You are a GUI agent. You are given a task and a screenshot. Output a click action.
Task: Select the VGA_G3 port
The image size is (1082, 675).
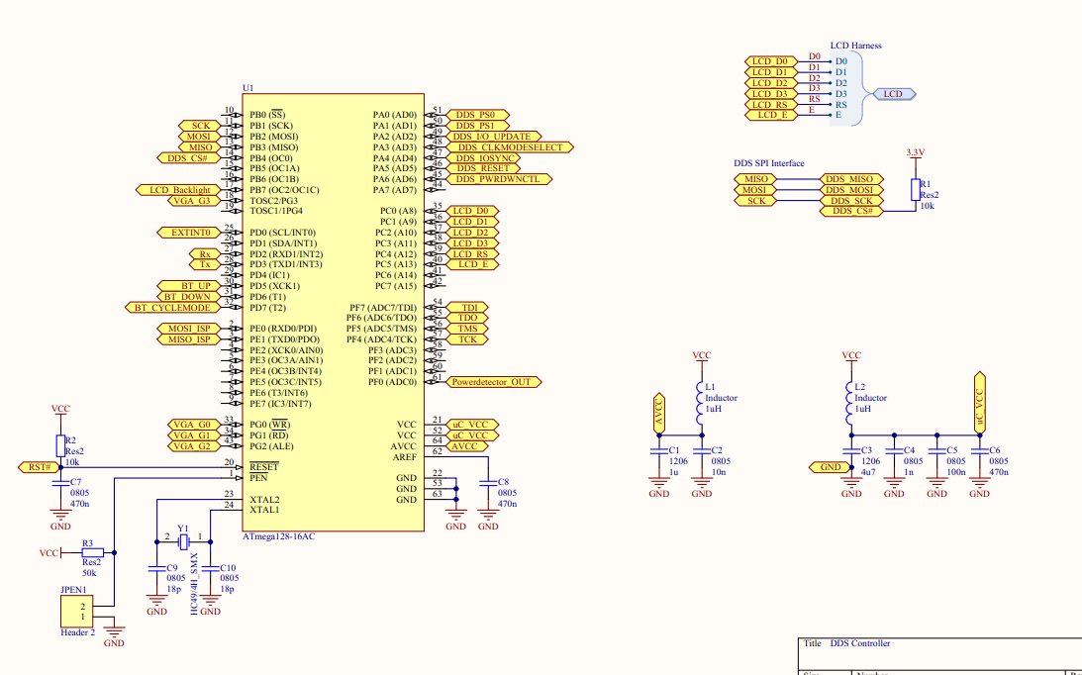pos(194,201)
